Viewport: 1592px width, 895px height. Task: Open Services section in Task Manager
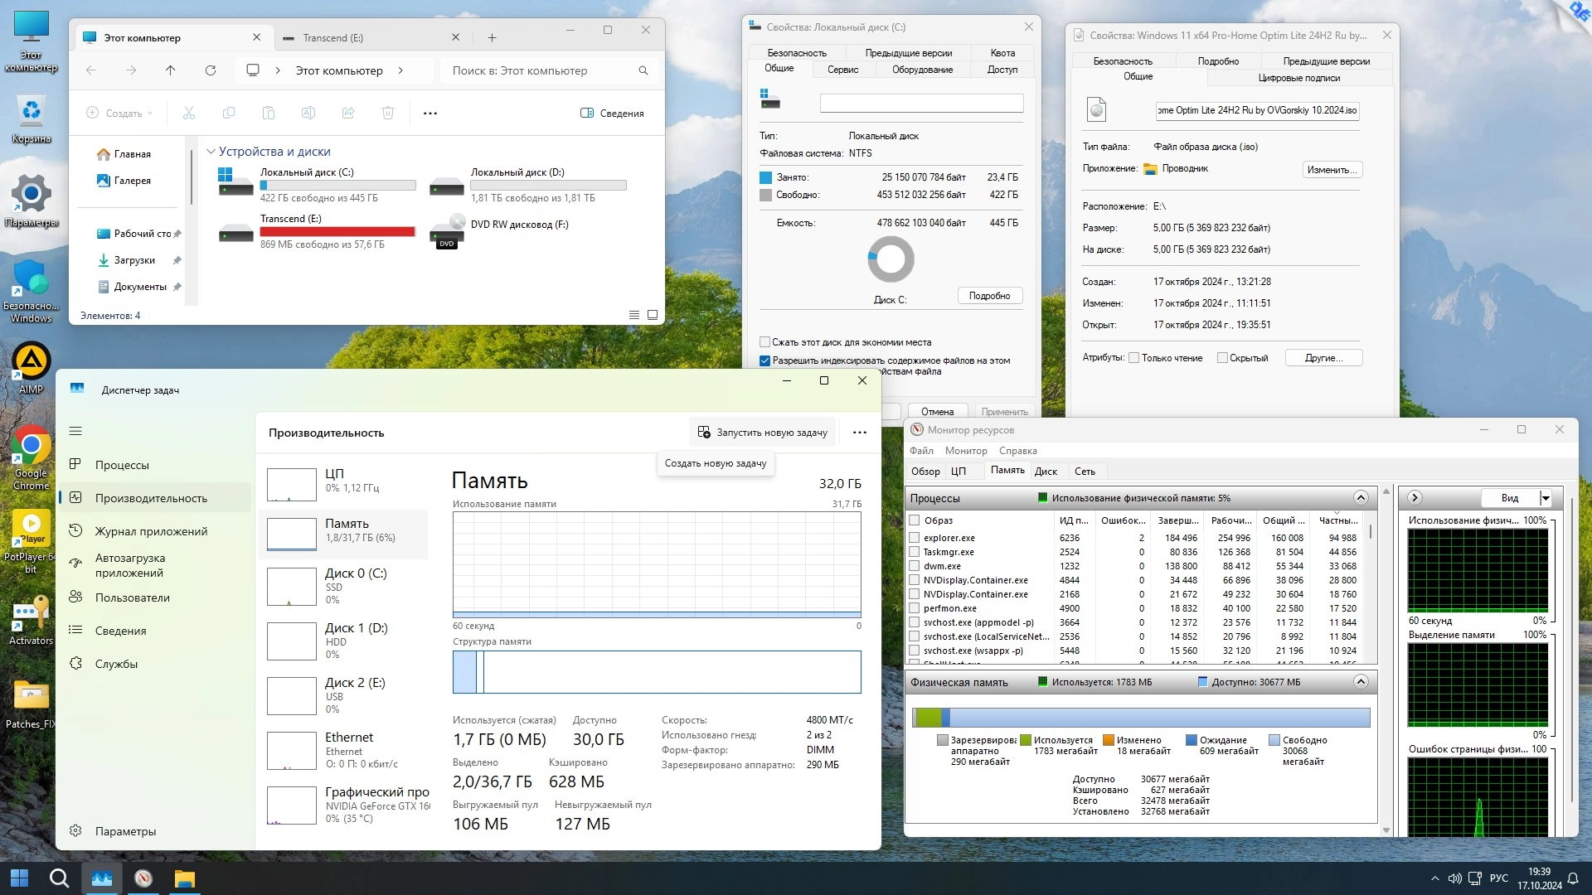[116, 664]
